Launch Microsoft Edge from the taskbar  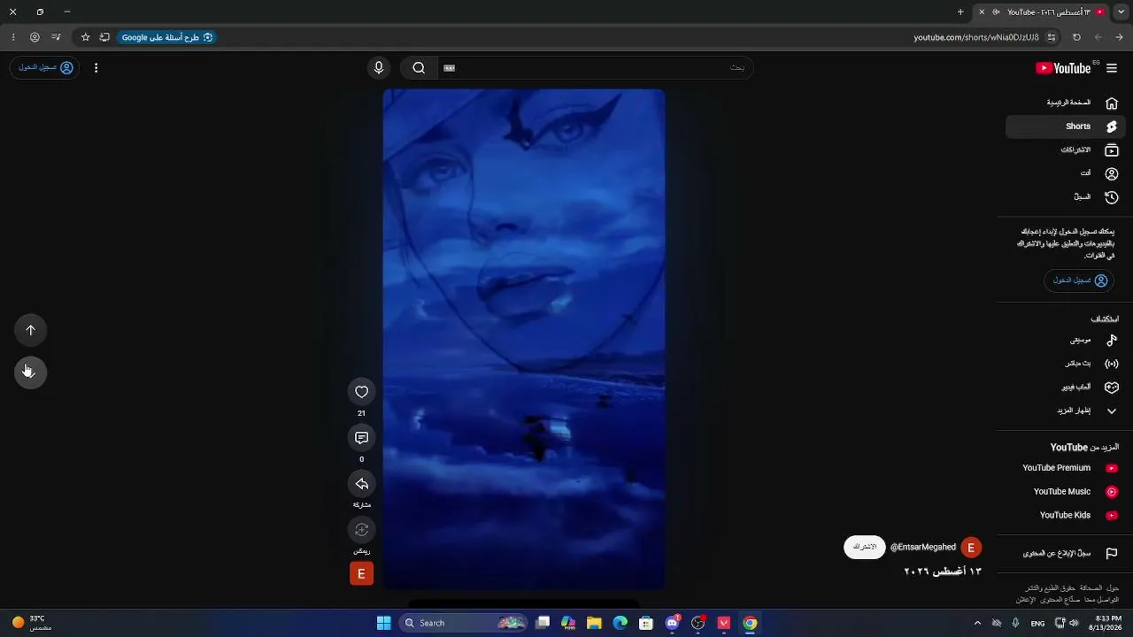tap(620, 623)
